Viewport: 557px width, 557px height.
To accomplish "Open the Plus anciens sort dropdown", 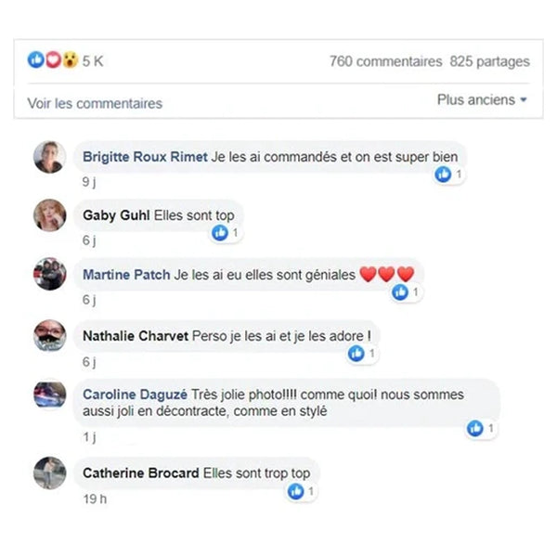I will click(482, 100).
